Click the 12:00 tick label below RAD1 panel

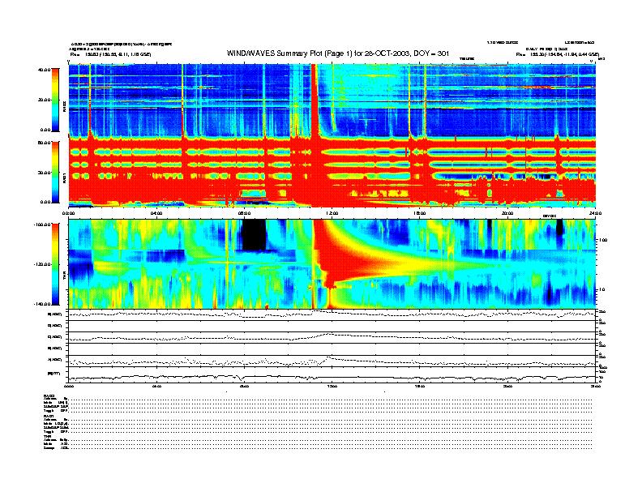tap(332, 213)
